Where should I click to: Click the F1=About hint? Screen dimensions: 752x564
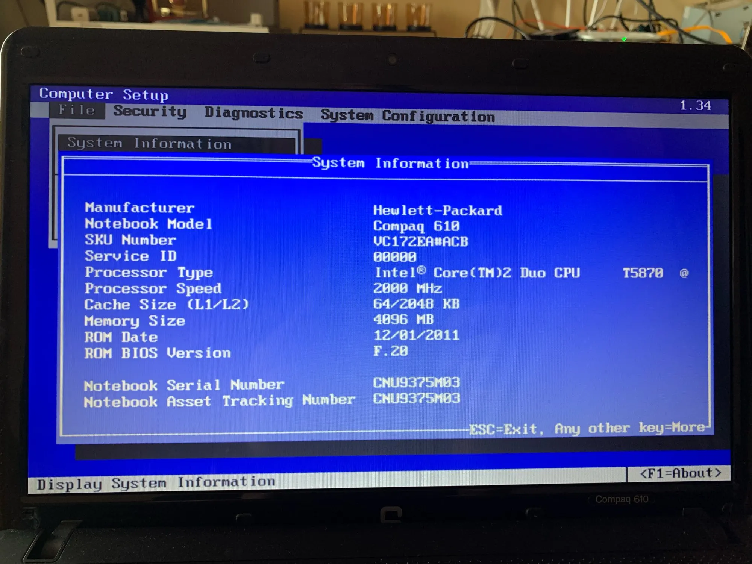pyautogui.click(x=680, y=473)
